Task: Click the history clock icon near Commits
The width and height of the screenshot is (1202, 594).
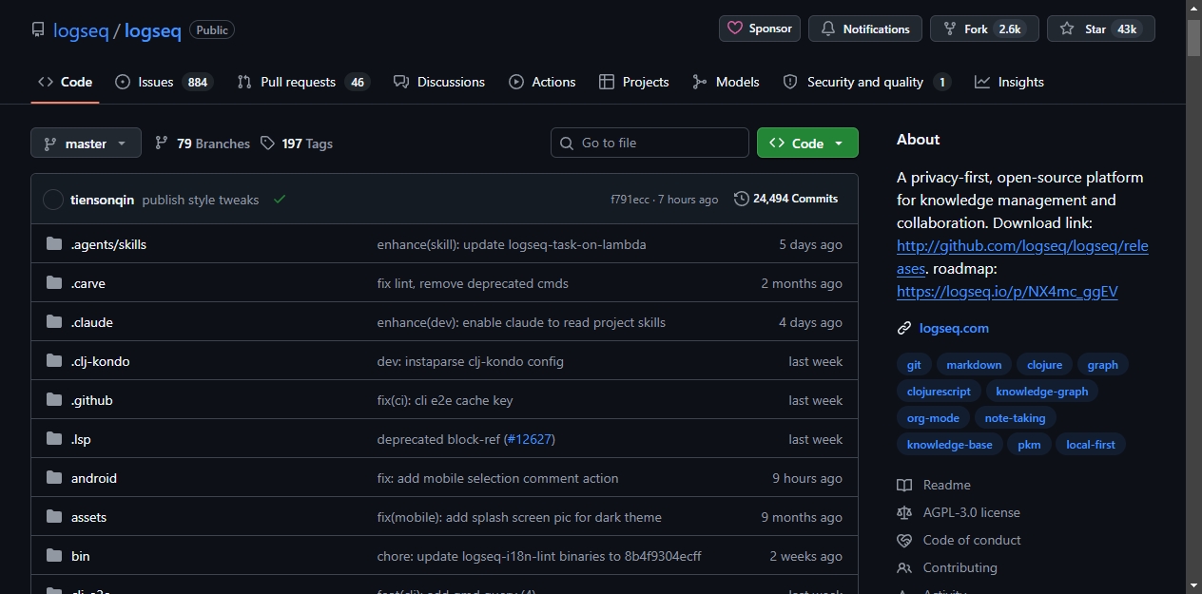Action: point(742,199)
